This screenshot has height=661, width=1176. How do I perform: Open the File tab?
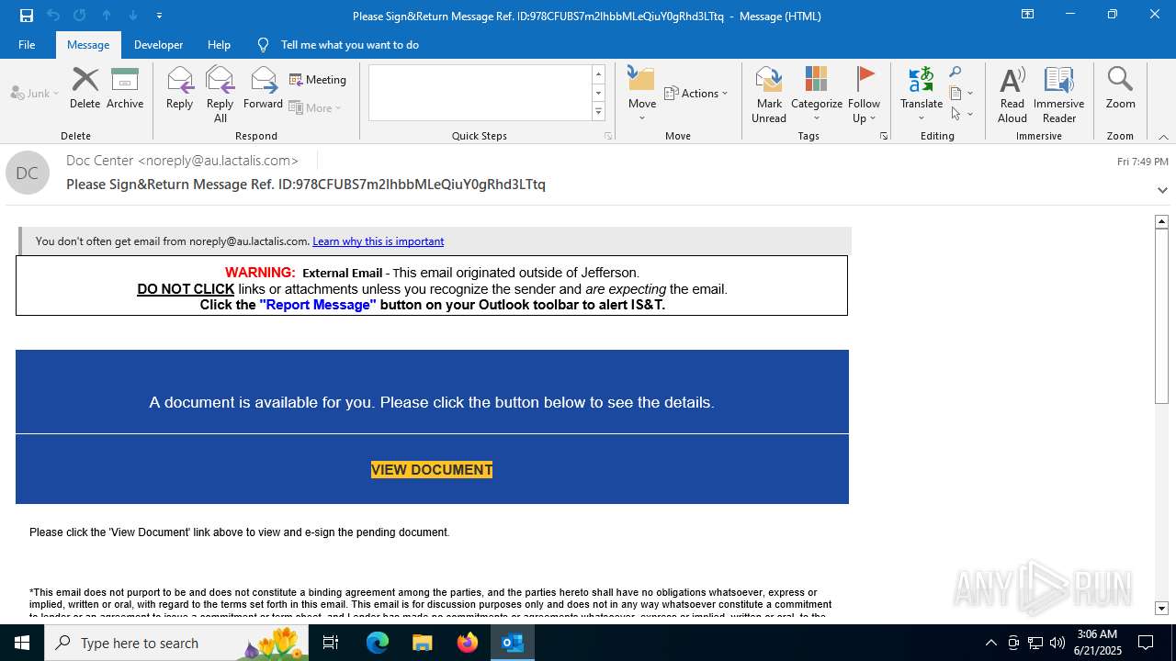pos(27,44)
